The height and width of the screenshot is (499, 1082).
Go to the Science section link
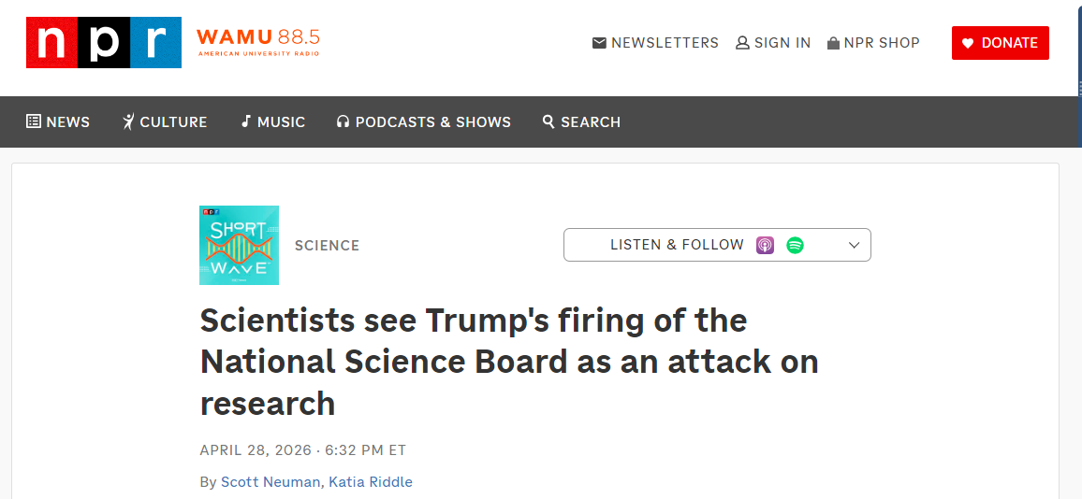click(327, 246)
